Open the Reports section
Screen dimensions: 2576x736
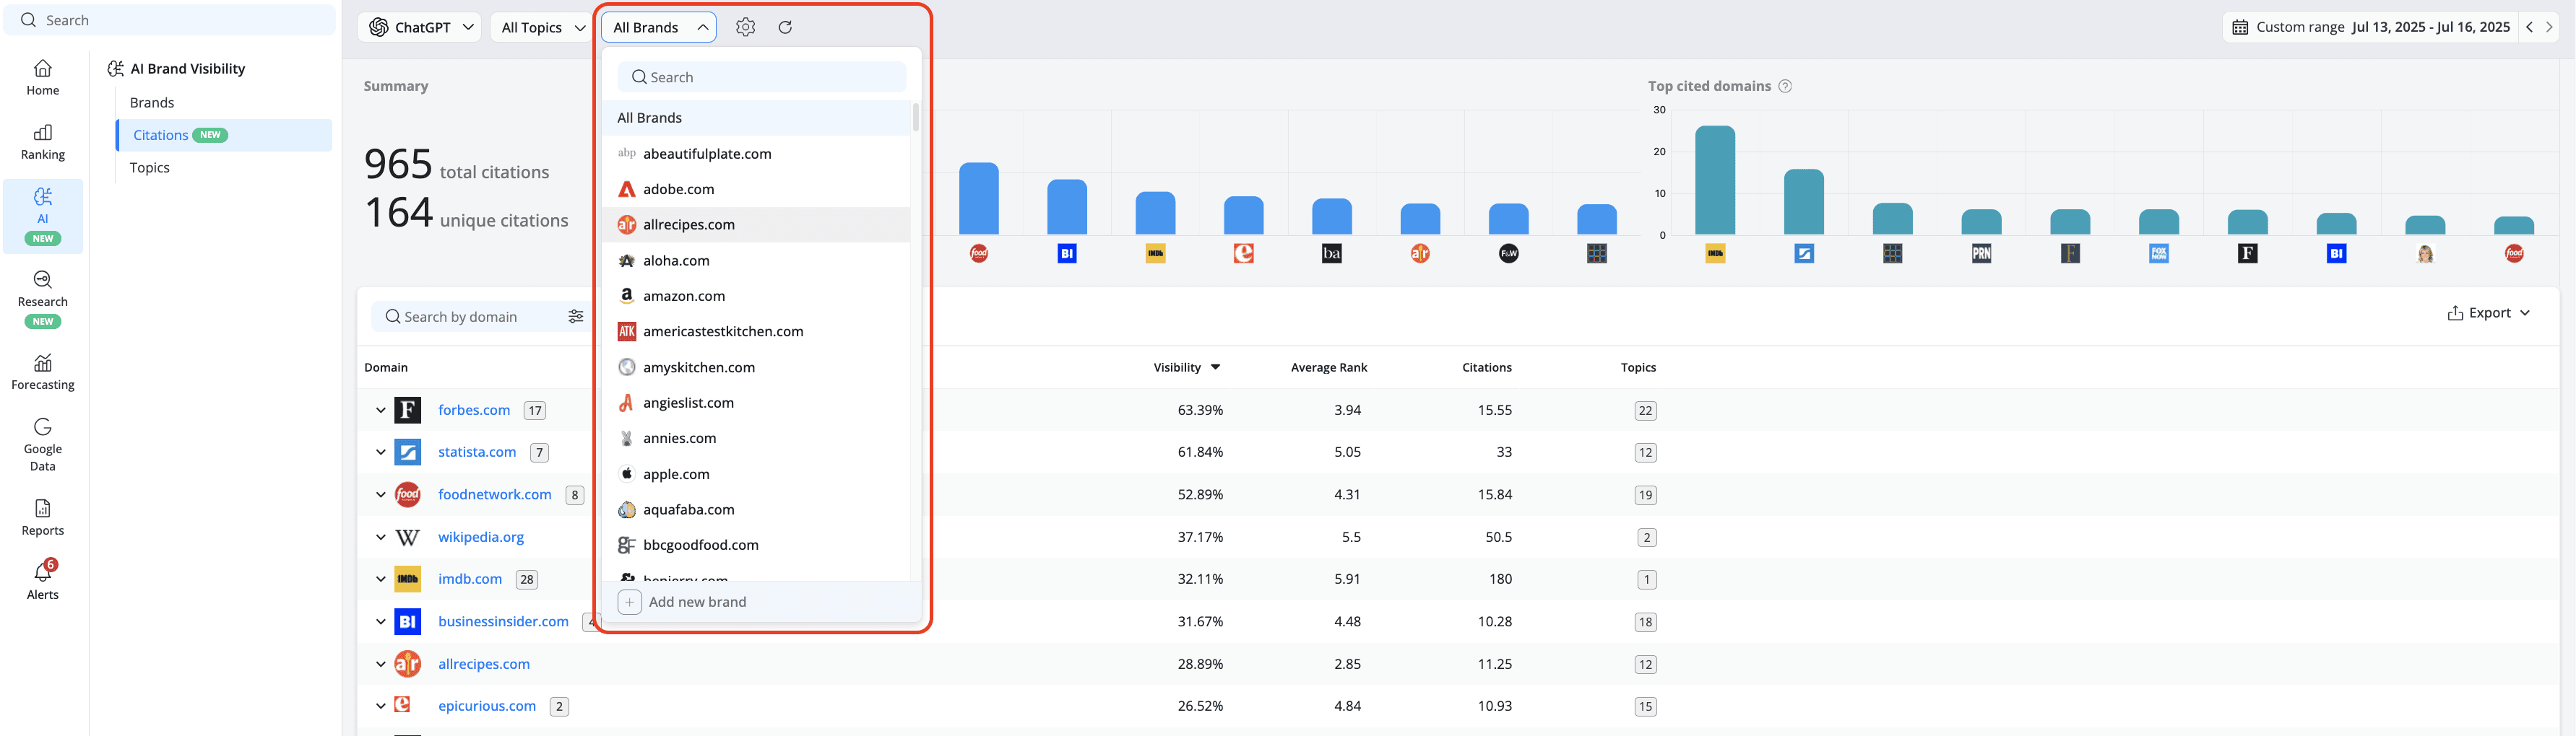[43, 518]
